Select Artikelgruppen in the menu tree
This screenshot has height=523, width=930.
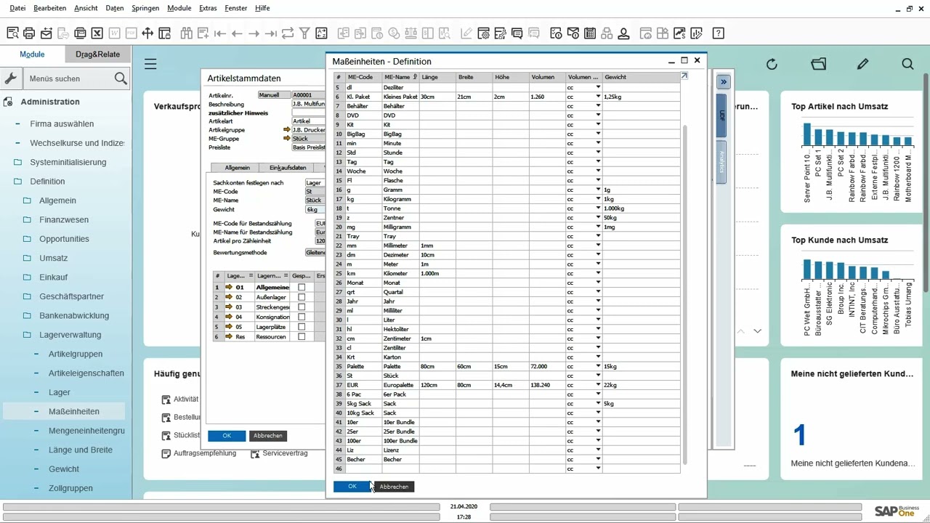point(76,354)
